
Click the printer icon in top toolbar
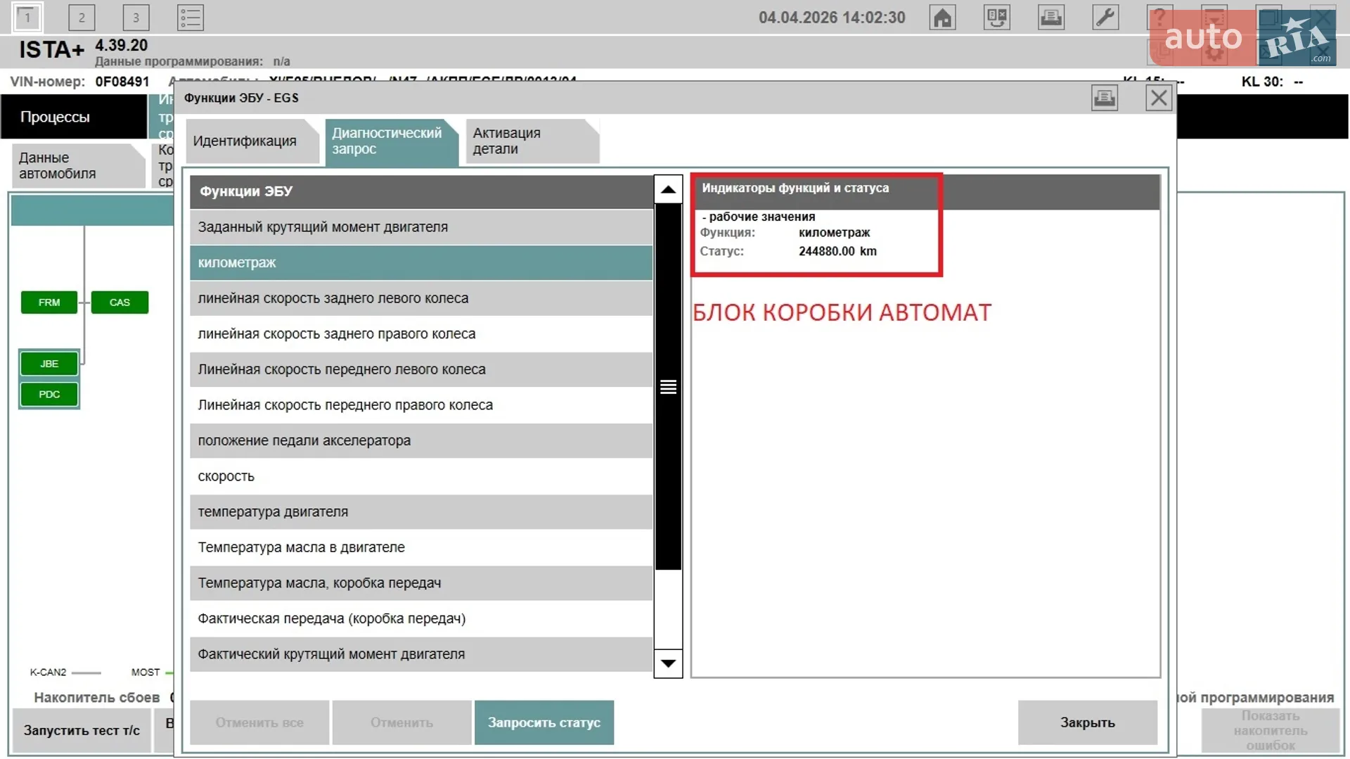[x=1051, y=18]
